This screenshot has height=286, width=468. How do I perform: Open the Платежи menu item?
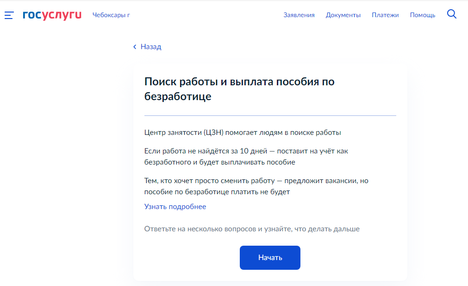[385, 15]
